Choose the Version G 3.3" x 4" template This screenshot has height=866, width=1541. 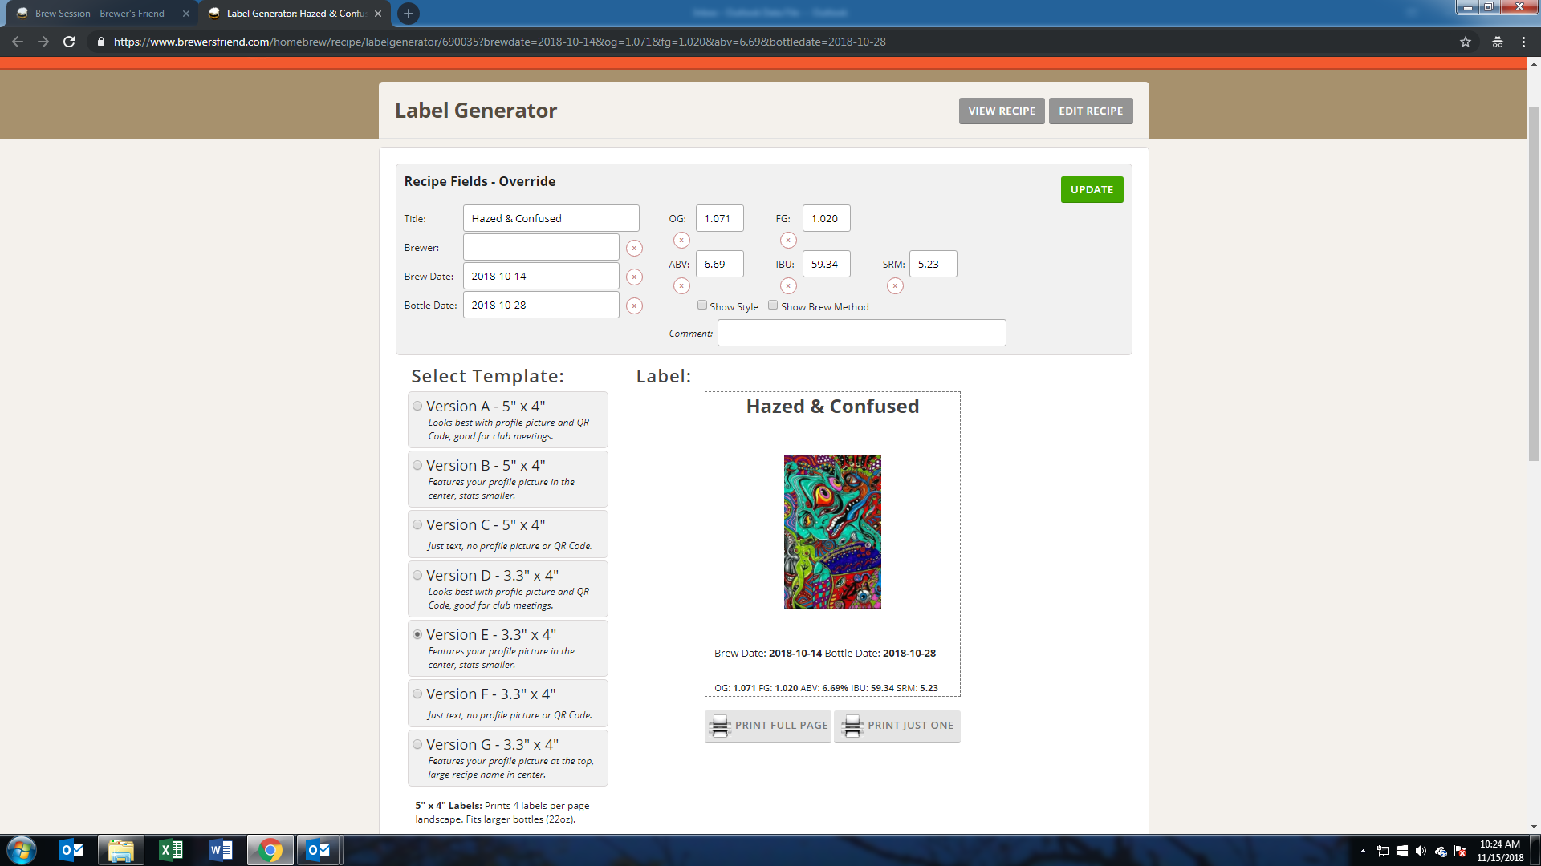[417, 745]
